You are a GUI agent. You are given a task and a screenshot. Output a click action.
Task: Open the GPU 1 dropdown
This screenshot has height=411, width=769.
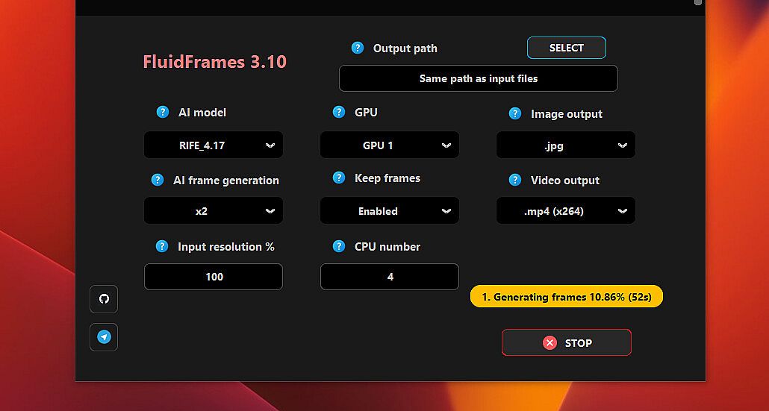(390, 145)
